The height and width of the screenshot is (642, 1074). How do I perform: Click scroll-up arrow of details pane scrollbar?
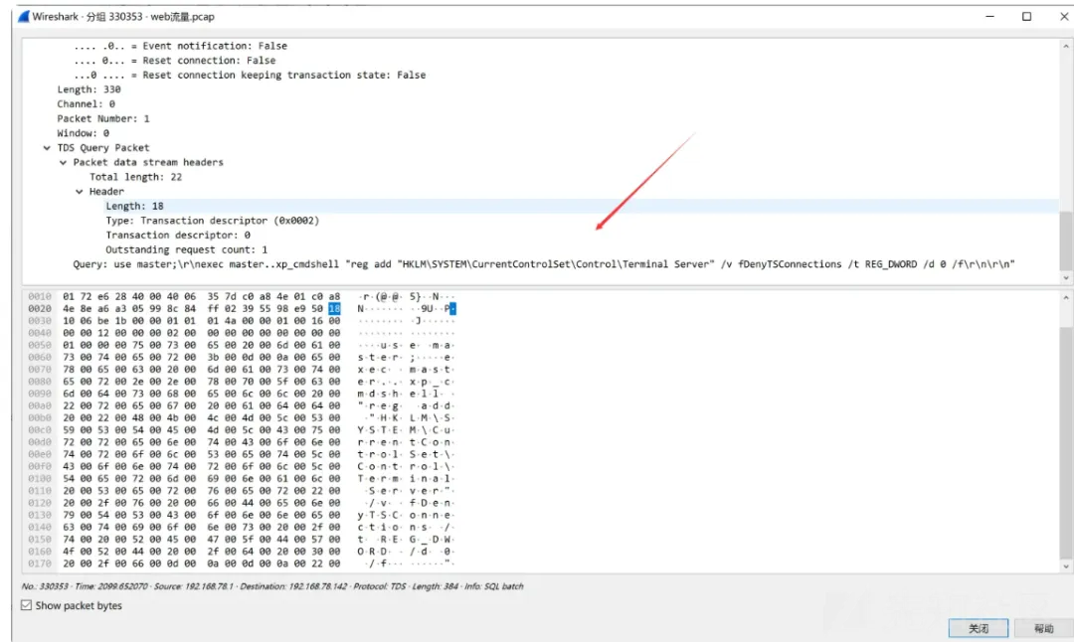(x=1066, y=46)
